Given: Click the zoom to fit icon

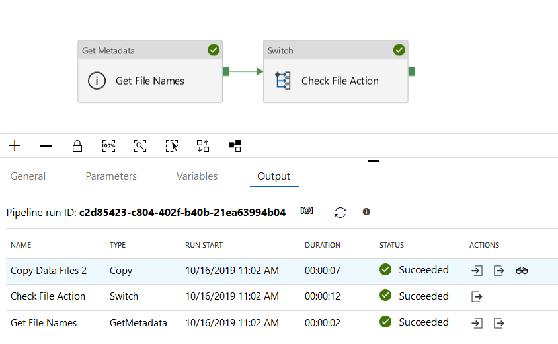Looking at the screenshot, I should coord(140,146).
